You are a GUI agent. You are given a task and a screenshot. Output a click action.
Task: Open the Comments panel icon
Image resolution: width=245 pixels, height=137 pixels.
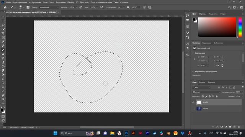(188, 20)
